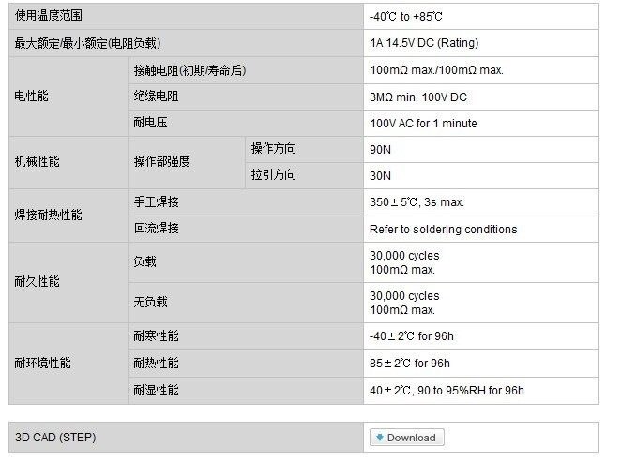Click the 操作部强度 cell
Viewport: 621px width, 461px height.
coord(161,162)
